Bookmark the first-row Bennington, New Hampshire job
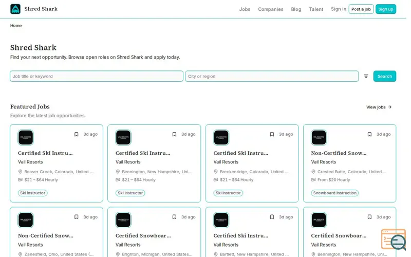This screenshot has height=257, width=411. [x=174, y=134]
